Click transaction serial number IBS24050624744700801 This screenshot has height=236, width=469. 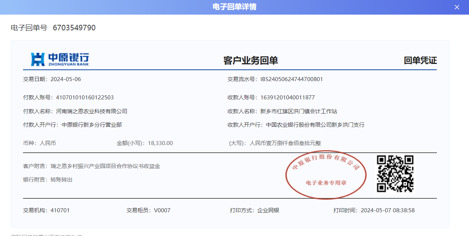(291, 79)
